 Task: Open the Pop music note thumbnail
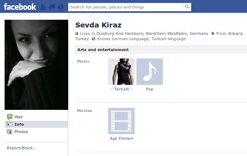tap(150, 72)
